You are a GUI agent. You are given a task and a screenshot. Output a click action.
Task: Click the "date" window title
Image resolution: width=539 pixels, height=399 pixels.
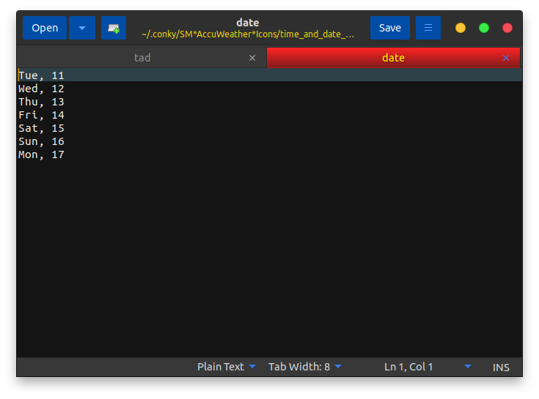click(248, 23)
